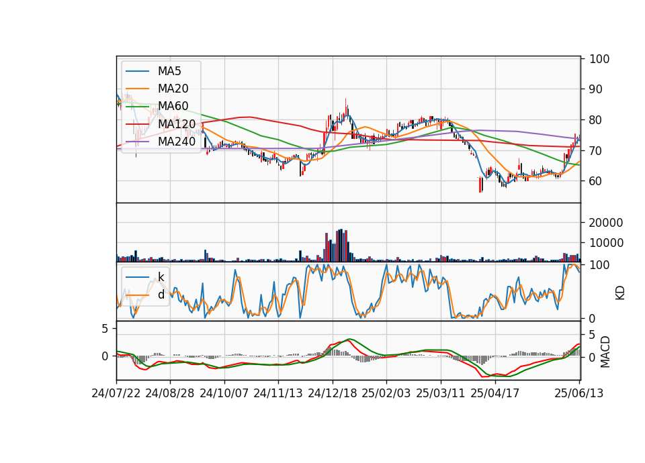Click the price axis value 90
This screenshot has height=463, width=645.
(596, 89)
